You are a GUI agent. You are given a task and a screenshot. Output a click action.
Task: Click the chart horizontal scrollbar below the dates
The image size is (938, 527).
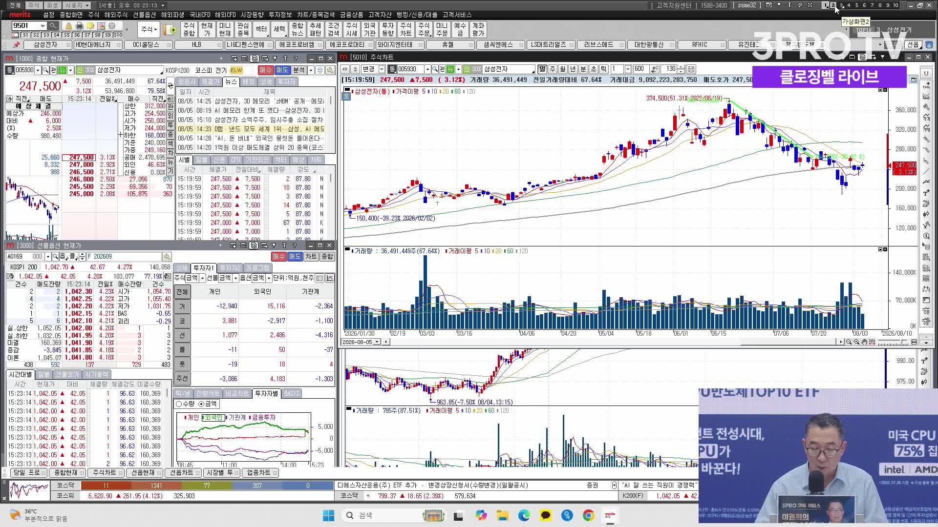pyautogui.click(x=613, y=342)
